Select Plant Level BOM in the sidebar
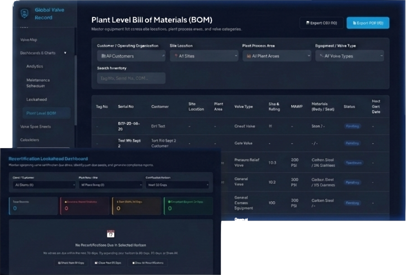Image resolution: width=406 pixels, height=275 pixels. 46,113
